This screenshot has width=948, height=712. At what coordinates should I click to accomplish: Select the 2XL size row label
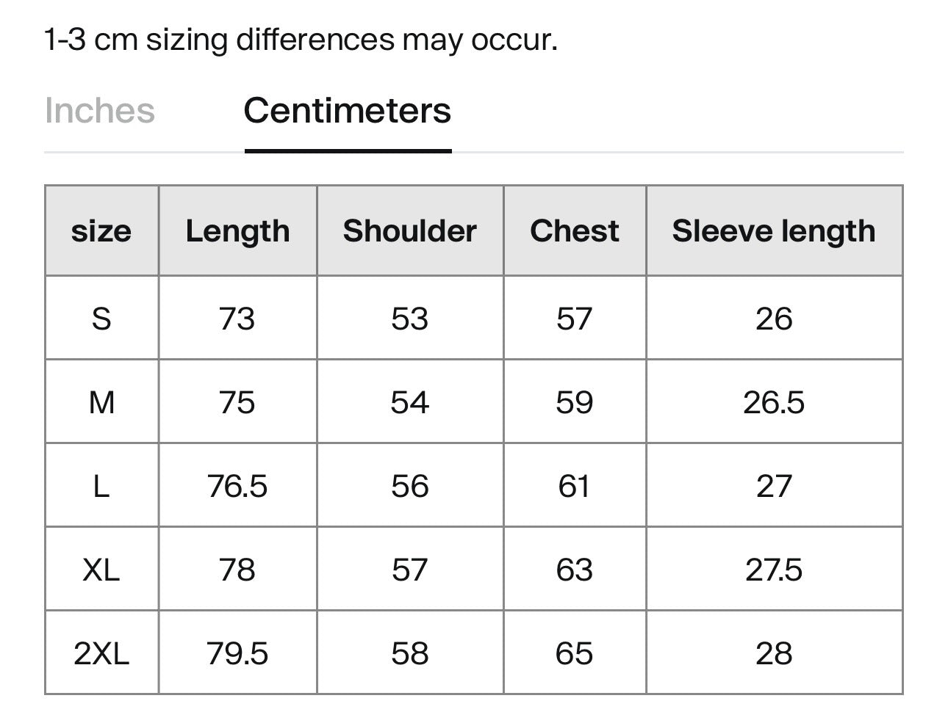(x=101, y=653)
